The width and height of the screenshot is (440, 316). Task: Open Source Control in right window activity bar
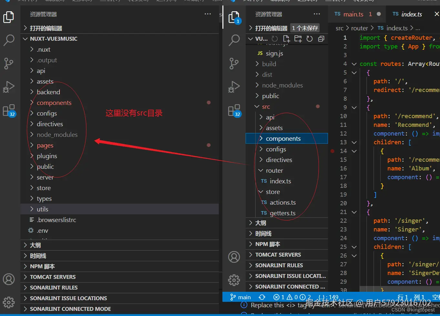(234, 64)
